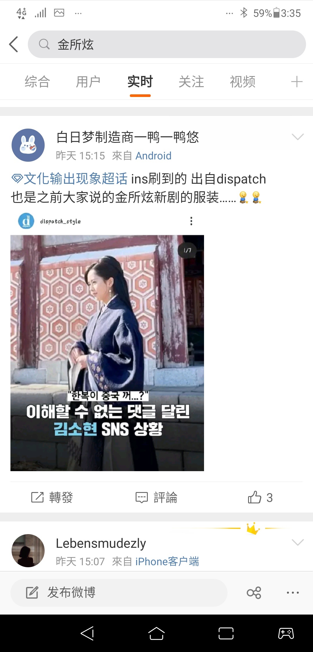
Task: Expand the options chevron on first post
Action: click(298, 137)
